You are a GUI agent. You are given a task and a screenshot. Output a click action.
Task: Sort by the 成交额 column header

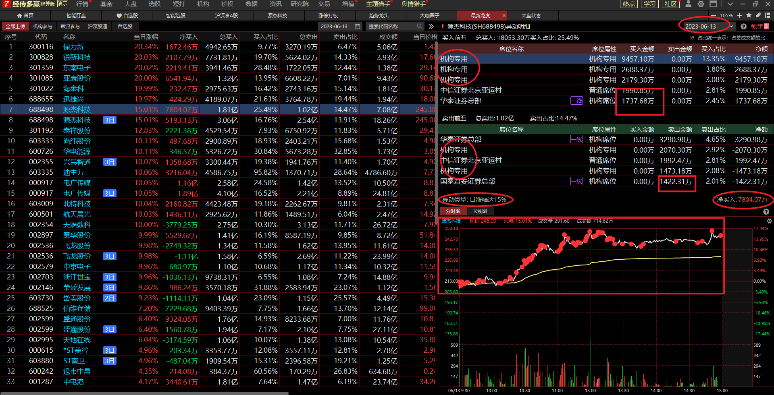pyautogui.click(x=388, y=37)
